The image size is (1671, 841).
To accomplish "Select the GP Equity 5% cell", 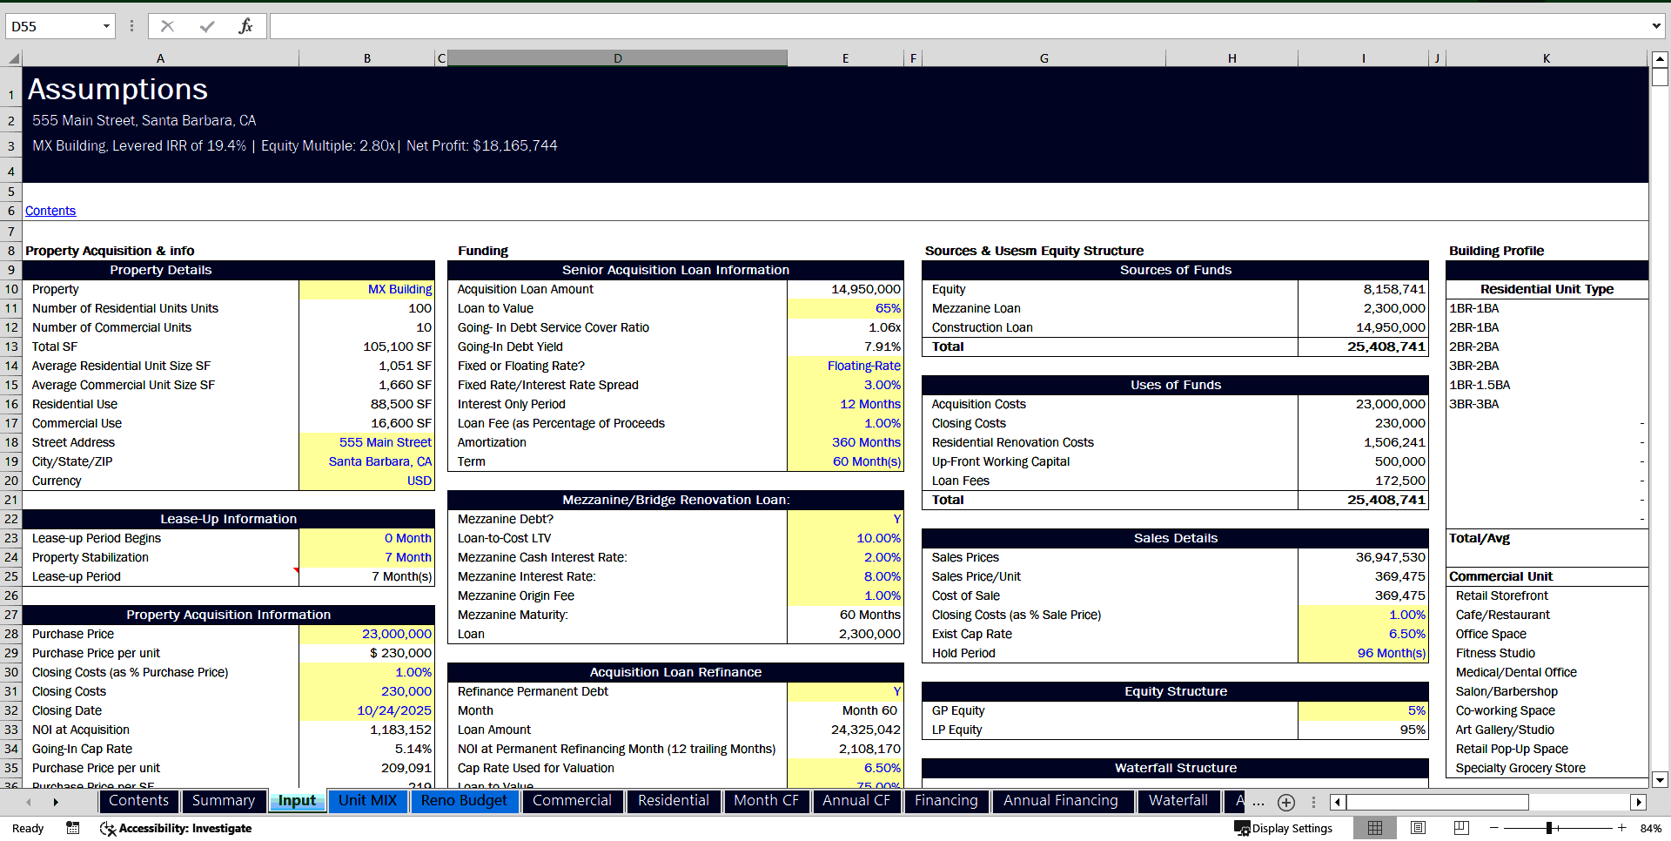I will tap(1363, 710).
